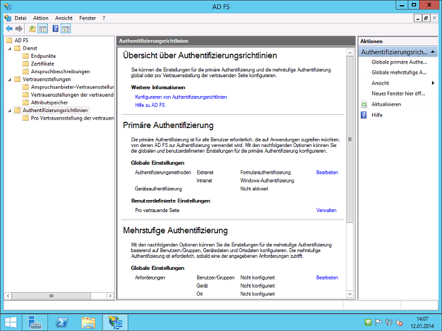Click the Endpunkte folder icon
The width and height of the screenshot is (442, 331).
click(25, 55)
